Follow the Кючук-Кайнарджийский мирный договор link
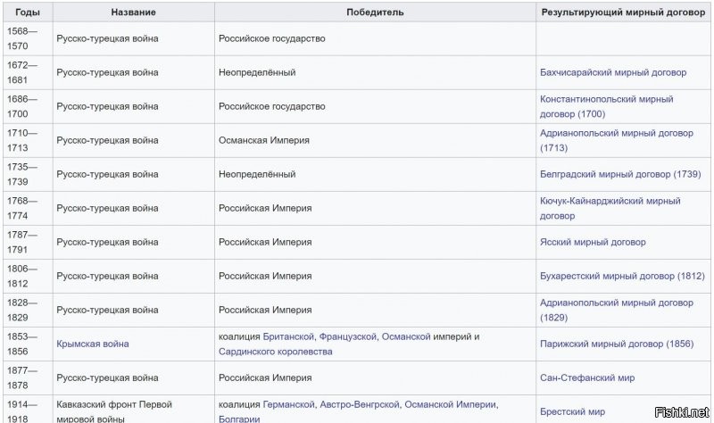 point(610,208)
